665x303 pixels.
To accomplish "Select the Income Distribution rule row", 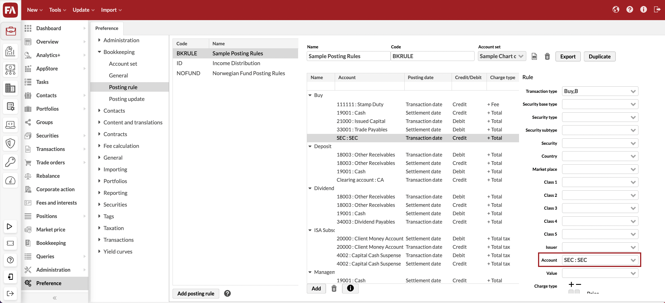I will pyautogui.click(x=235, y=63).
